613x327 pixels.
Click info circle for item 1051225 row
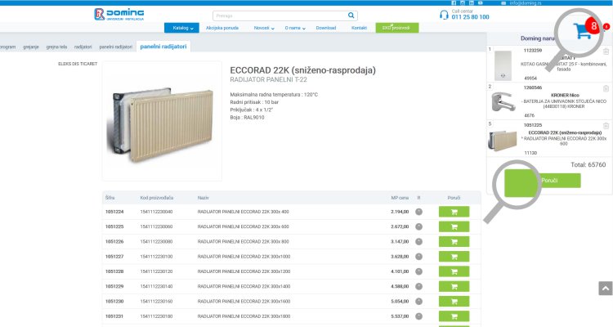coord(418,226)
